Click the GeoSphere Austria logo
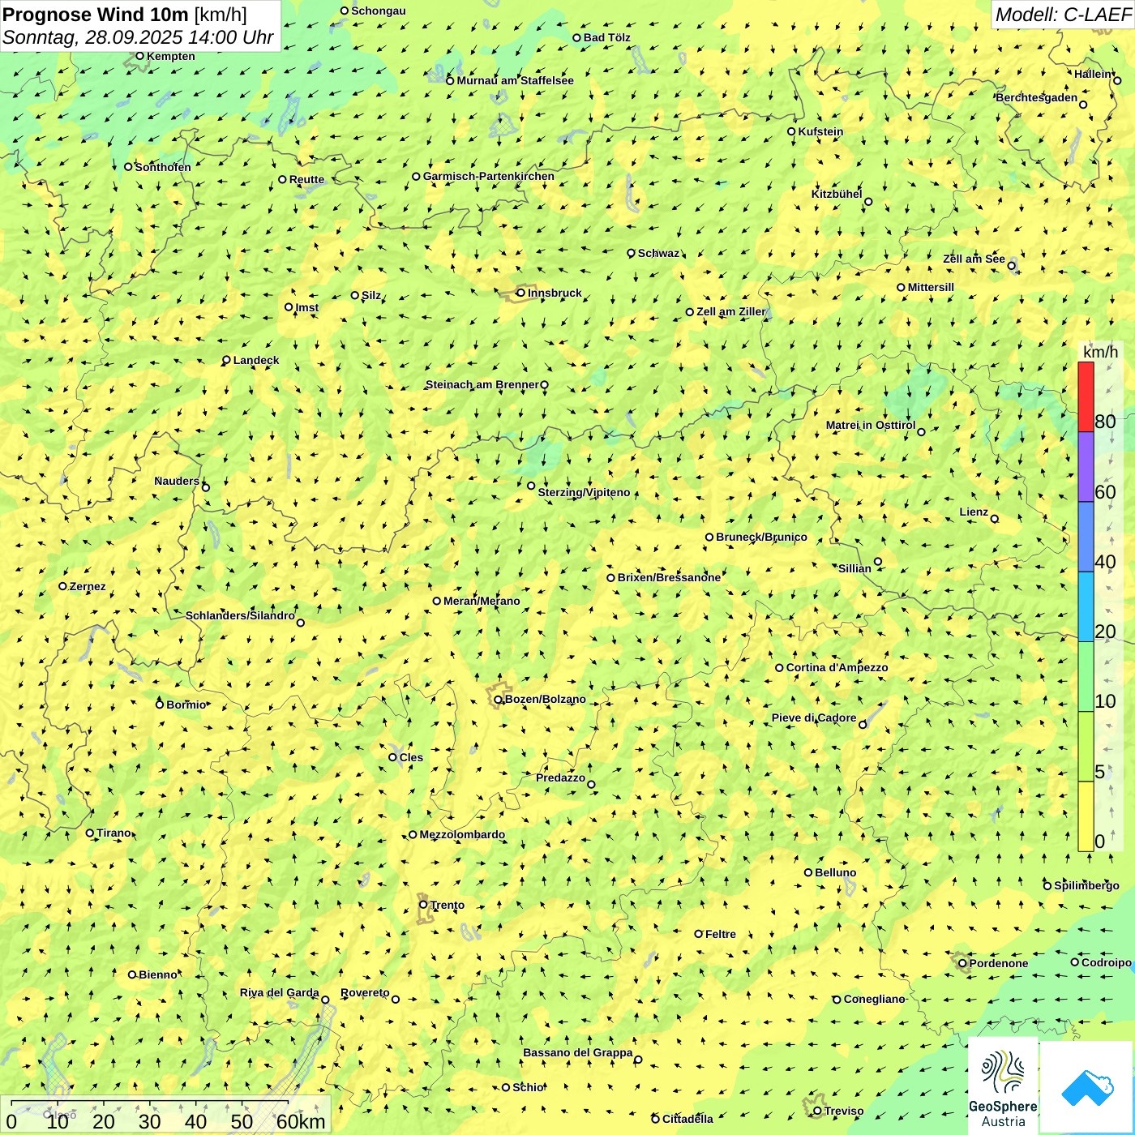 (1003, 1086)
